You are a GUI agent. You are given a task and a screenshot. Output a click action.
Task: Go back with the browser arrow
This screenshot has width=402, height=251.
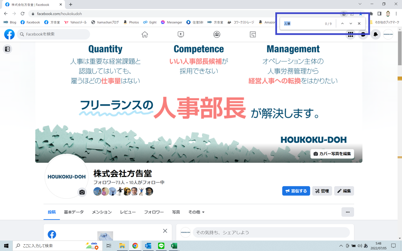click(6, 14)
